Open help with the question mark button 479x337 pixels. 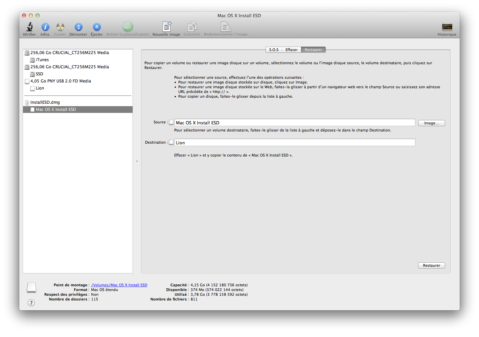point(31,303)
